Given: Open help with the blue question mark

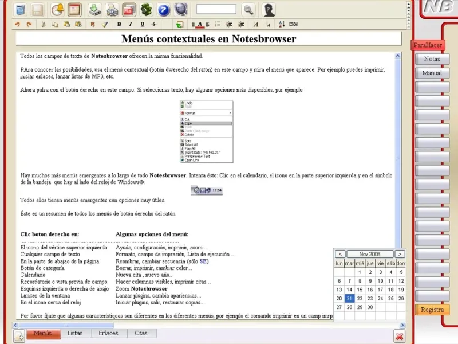Looking at the screenshot, I should tap(164, 10).
